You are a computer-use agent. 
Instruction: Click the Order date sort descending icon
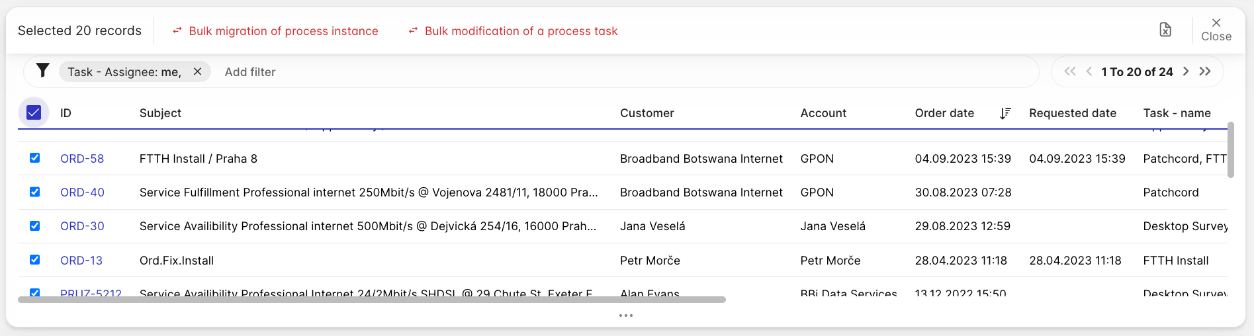tap(1005, 113)
